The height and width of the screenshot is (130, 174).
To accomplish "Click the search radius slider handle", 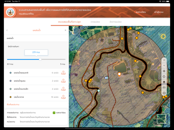I will click(40, 59).
